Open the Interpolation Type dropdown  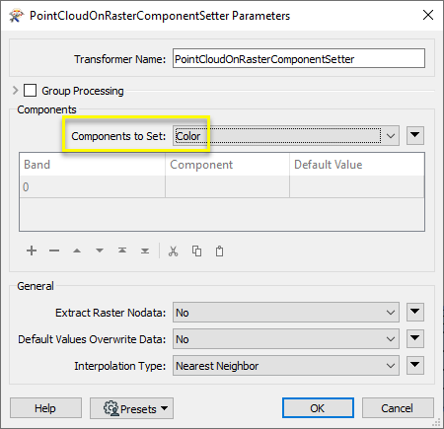click(286, 366)
